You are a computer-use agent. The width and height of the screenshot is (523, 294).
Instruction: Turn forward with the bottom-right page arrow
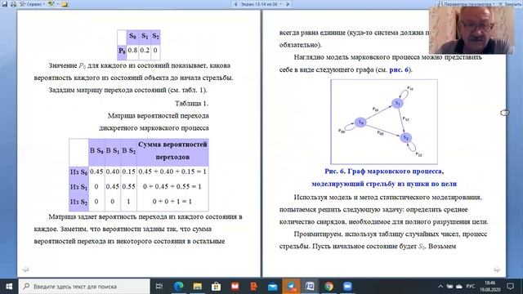click(497, 269)
